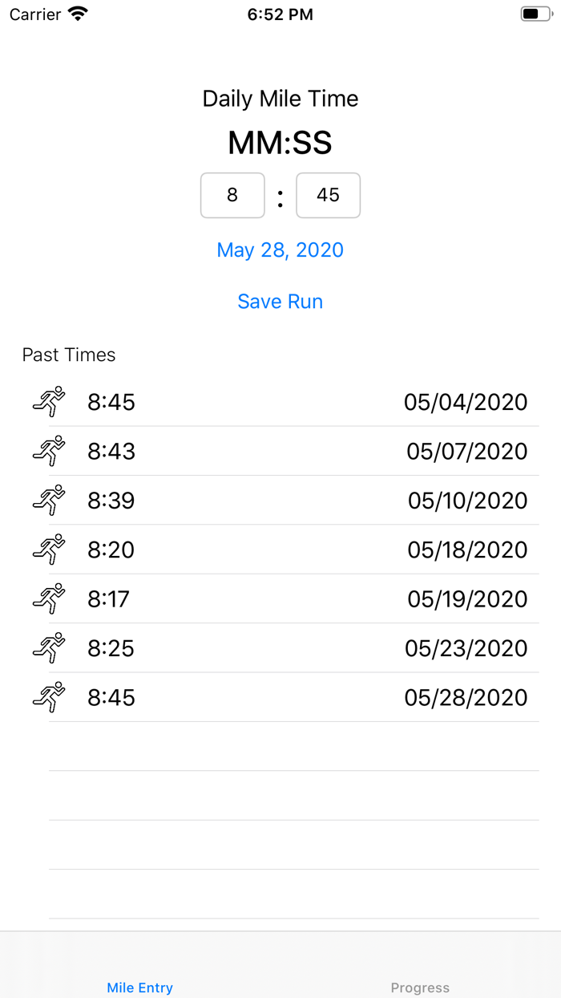The image size is (561, 998).
Task: Tap Save Run to record the time
Action: (x=280, y=301)
